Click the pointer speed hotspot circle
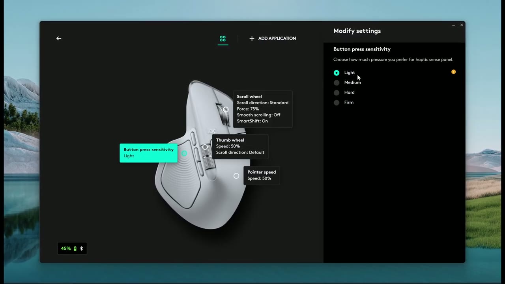Image resolution: width=505 pixels, height=284 pixels. click(236, 176)
